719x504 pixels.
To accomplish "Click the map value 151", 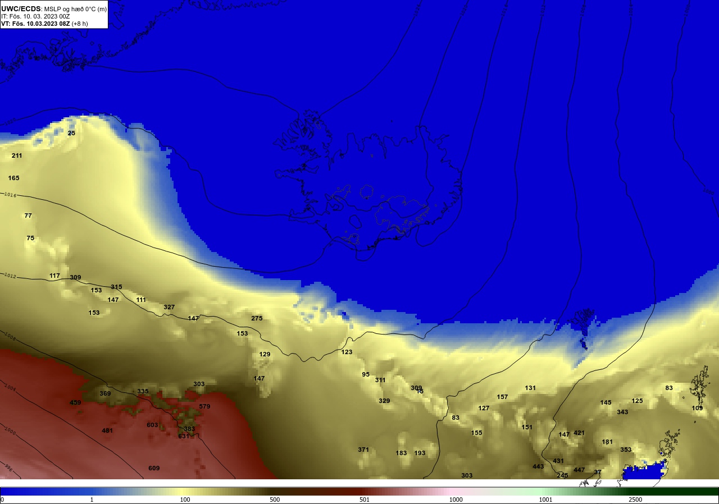I will tap(527, 427).
